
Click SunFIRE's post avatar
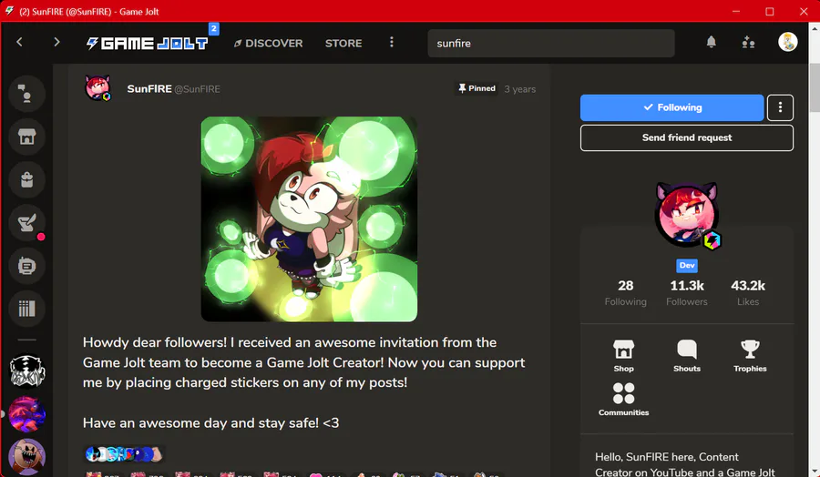coord(97,87)
